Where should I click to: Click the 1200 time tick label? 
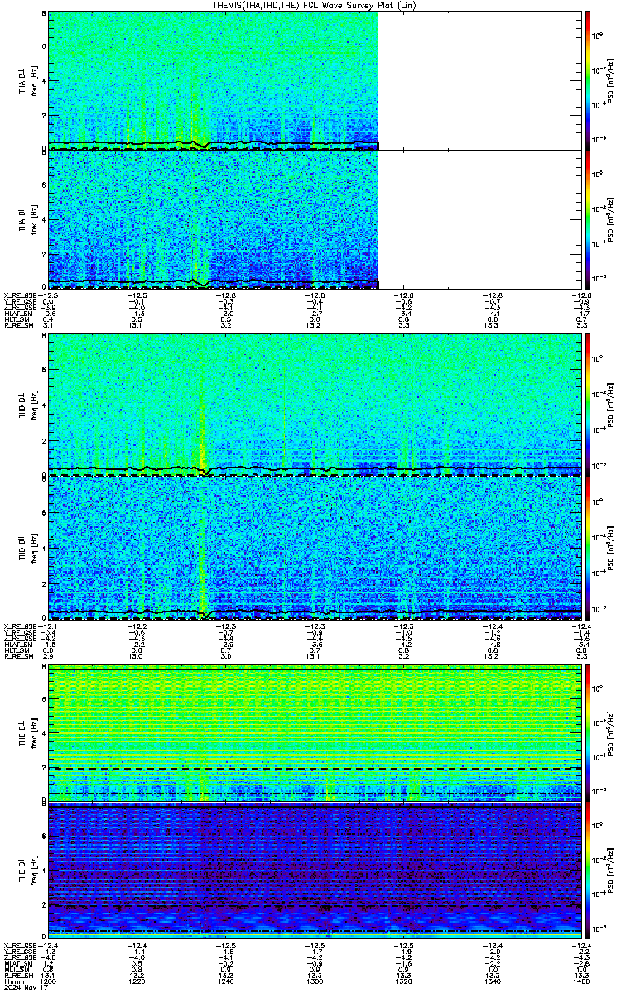48,981
